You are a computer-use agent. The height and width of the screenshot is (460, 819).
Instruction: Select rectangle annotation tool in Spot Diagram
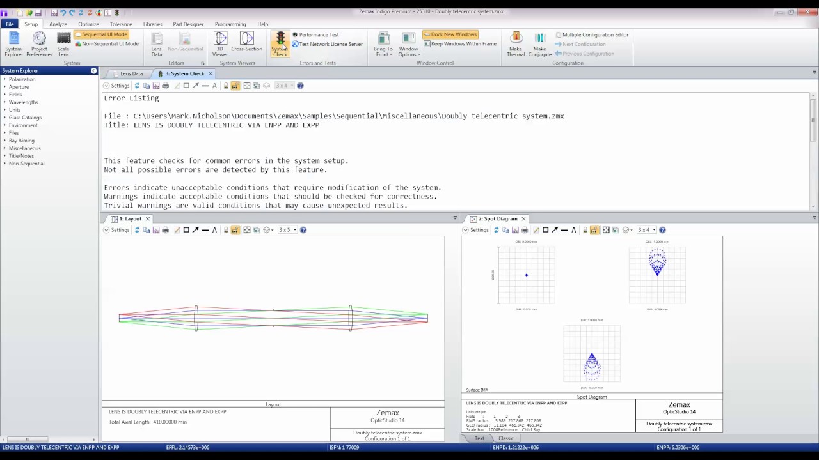tap(545, 230)
